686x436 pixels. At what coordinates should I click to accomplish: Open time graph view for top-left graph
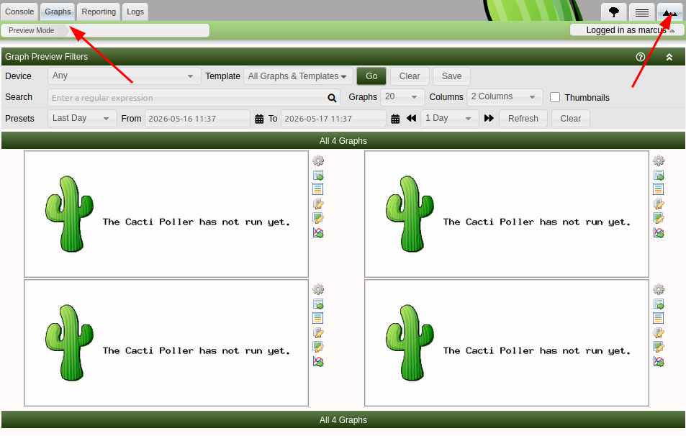coord(317,189)
